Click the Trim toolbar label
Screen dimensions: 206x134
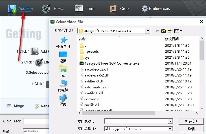click(90, 8)
